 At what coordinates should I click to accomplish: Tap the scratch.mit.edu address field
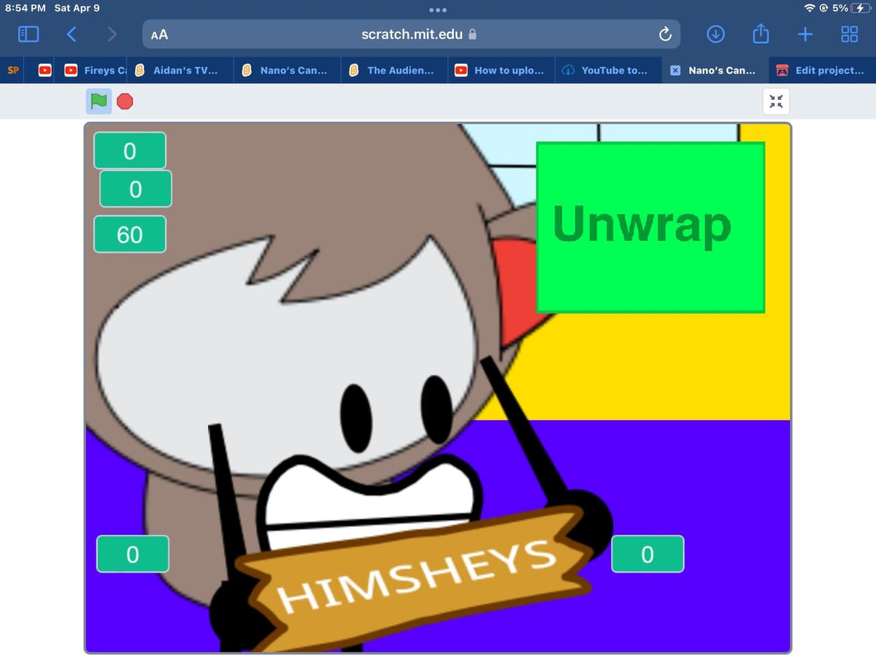pos(411,34)
